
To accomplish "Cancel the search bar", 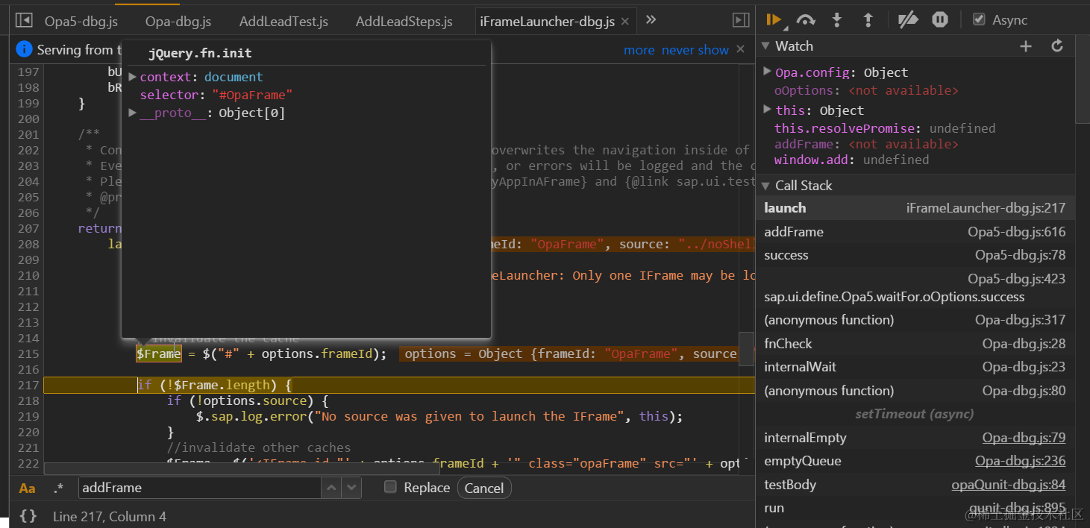I will [x=484, y=488].
